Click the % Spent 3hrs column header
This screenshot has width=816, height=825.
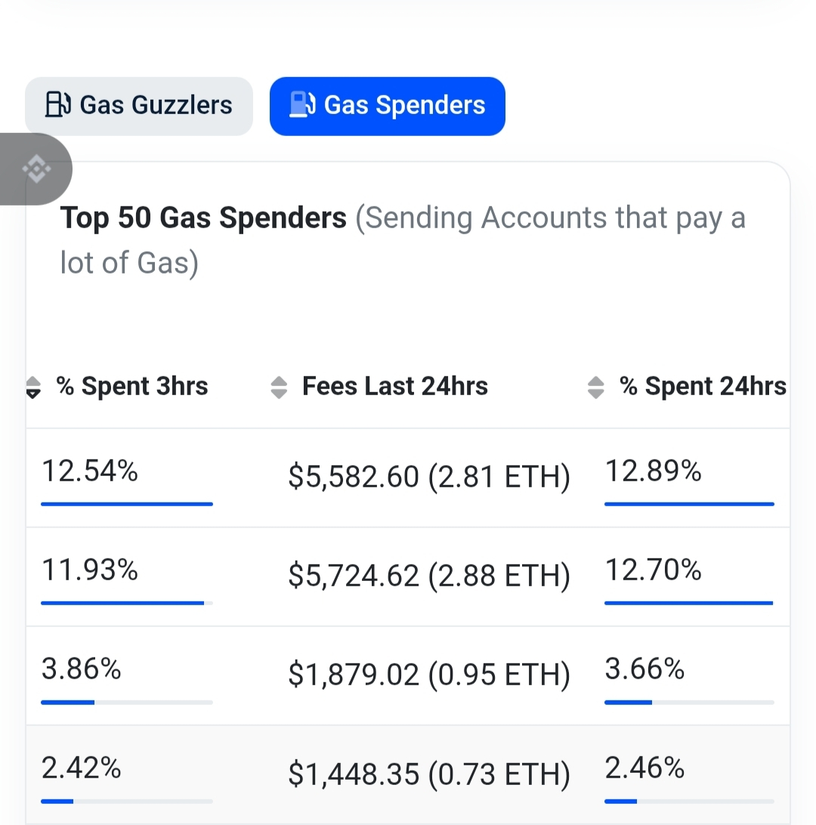[132, 387]
